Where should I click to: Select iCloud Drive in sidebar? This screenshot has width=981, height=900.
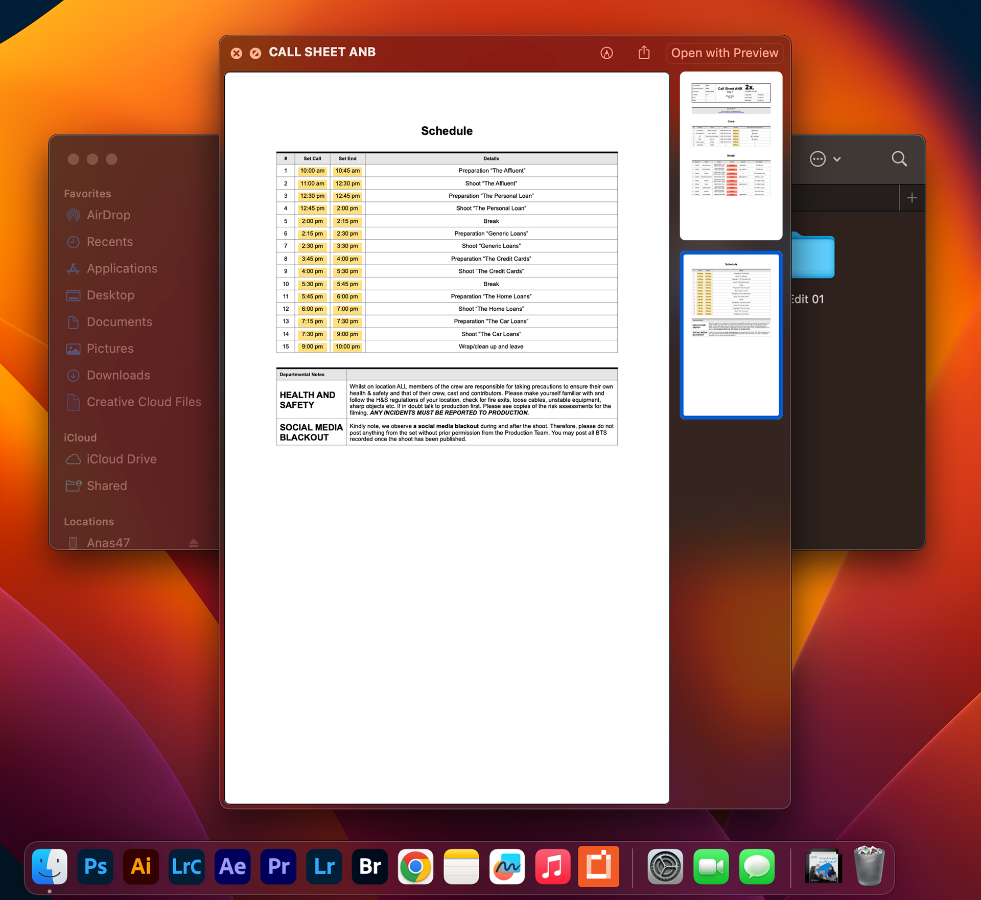point(122,459)
